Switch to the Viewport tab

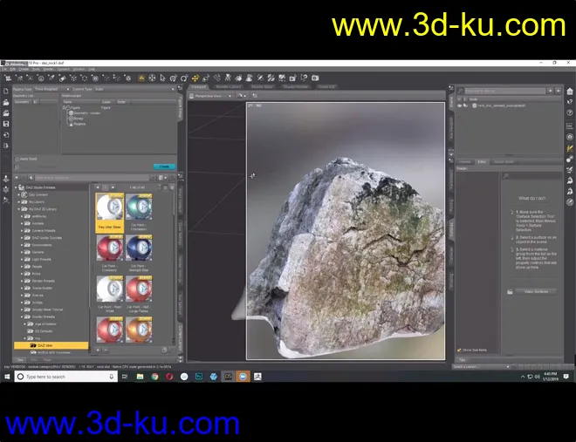tap(198, 87)
